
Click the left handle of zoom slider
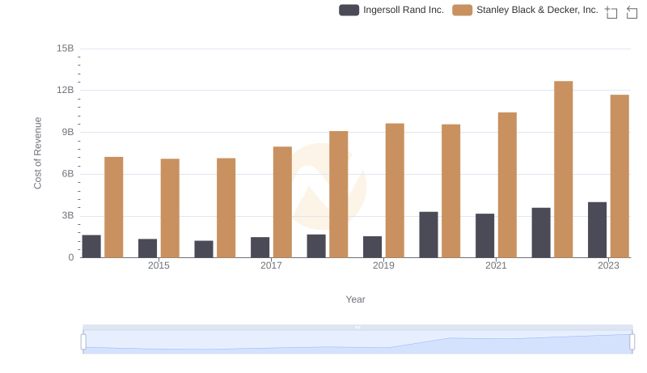(83, 342)
